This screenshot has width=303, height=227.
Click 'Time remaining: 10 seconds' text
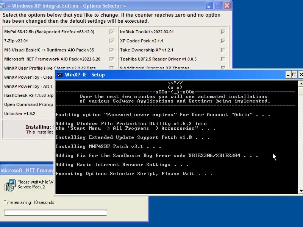click(x=29, y=202)
